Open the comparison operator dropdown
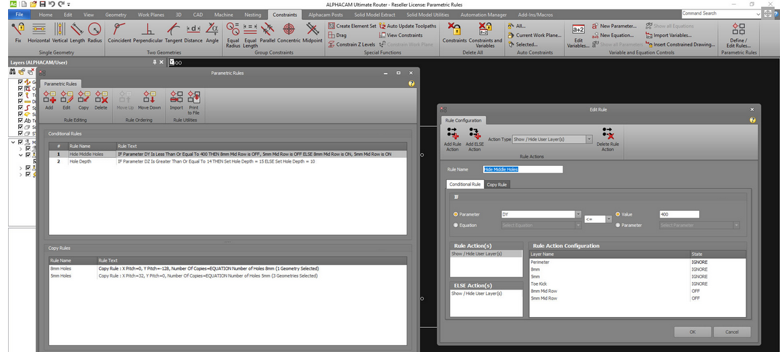 coord(607,220)
